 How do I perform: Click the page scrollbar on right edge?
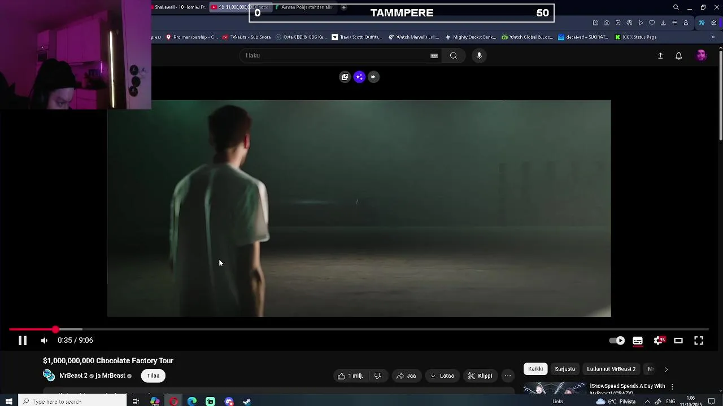point(720,96)
